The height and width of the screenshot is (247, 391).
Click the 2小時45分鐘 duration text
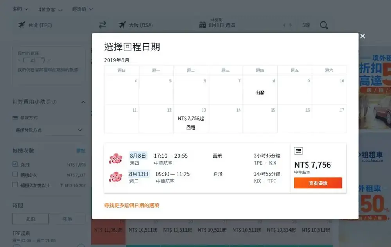[x=267, y=156]
